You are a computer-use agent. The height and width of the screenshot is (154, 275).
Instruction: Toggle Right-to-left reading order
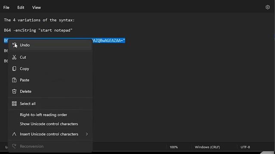[50, 115]
